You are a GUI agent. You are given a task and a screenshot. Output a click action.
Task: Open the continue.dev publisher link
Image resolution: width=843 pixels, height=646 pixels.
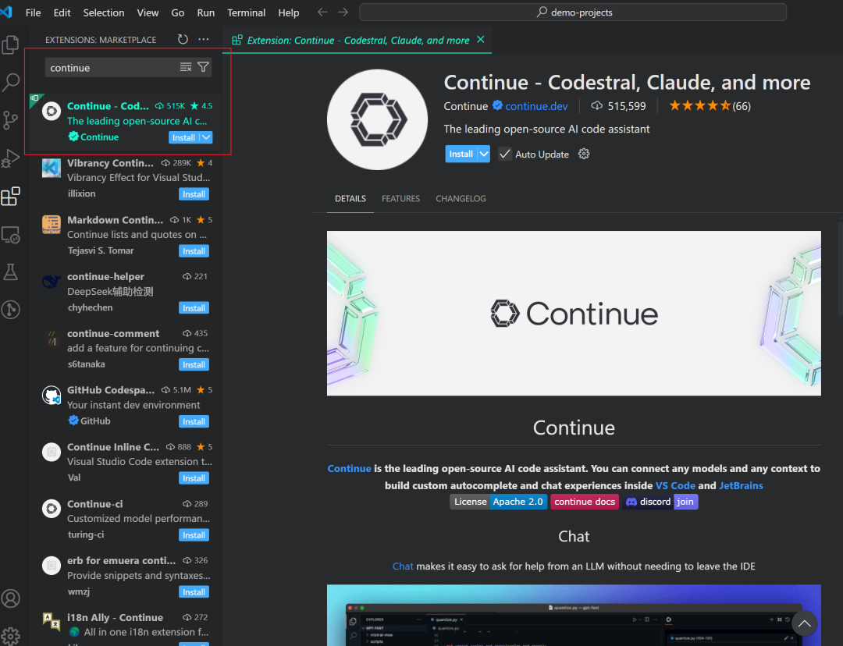point(536,106)
